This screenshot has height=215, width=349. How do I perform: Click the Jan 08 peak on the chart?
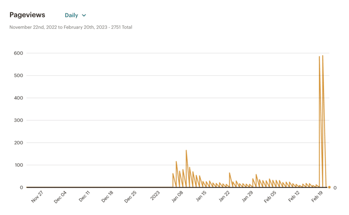pyautogui.click(x=186, y=150)
